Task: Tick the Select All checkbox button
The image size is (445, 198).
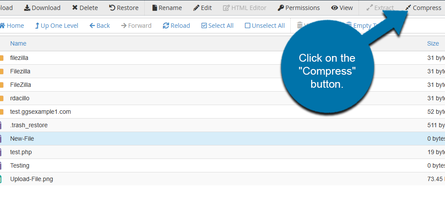Action: (217, 26)
